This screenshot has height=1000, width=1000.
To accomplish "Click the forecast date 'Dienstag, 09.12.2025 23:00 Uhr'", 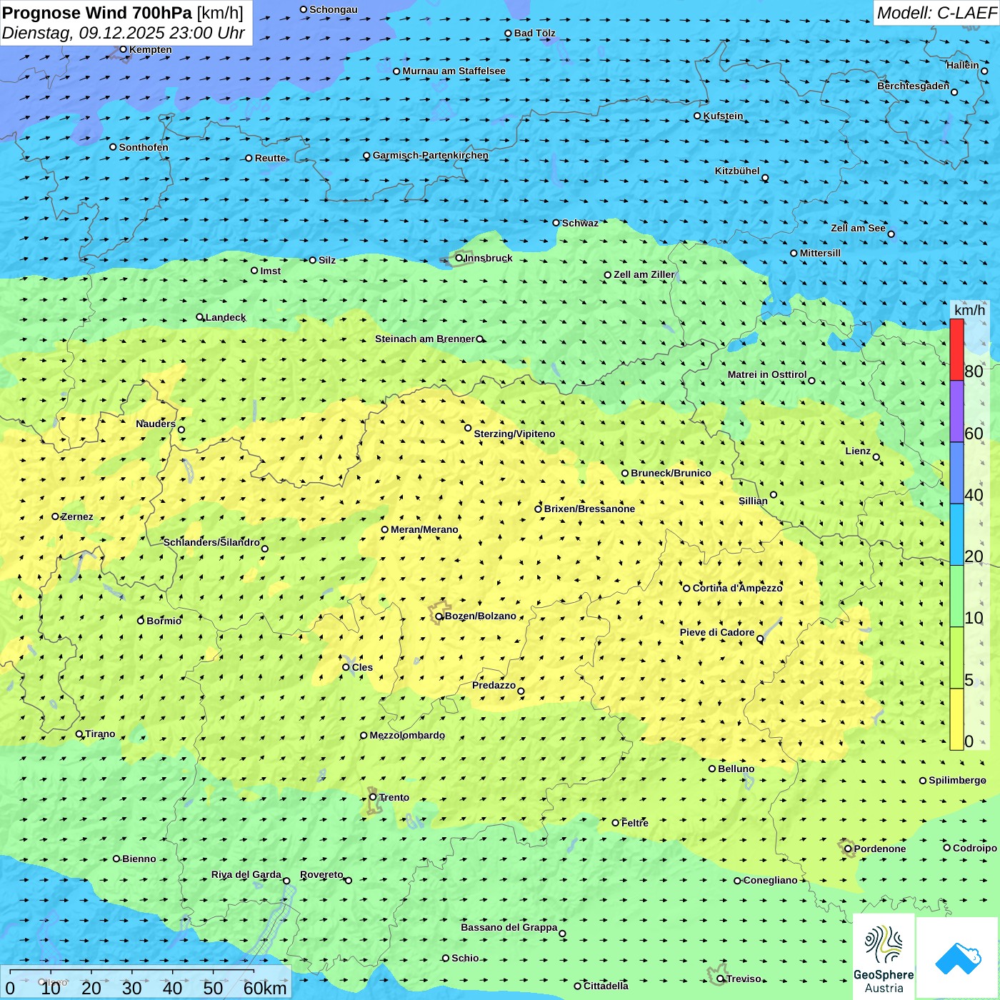I will pyautogui.click(x=123, y=33).
